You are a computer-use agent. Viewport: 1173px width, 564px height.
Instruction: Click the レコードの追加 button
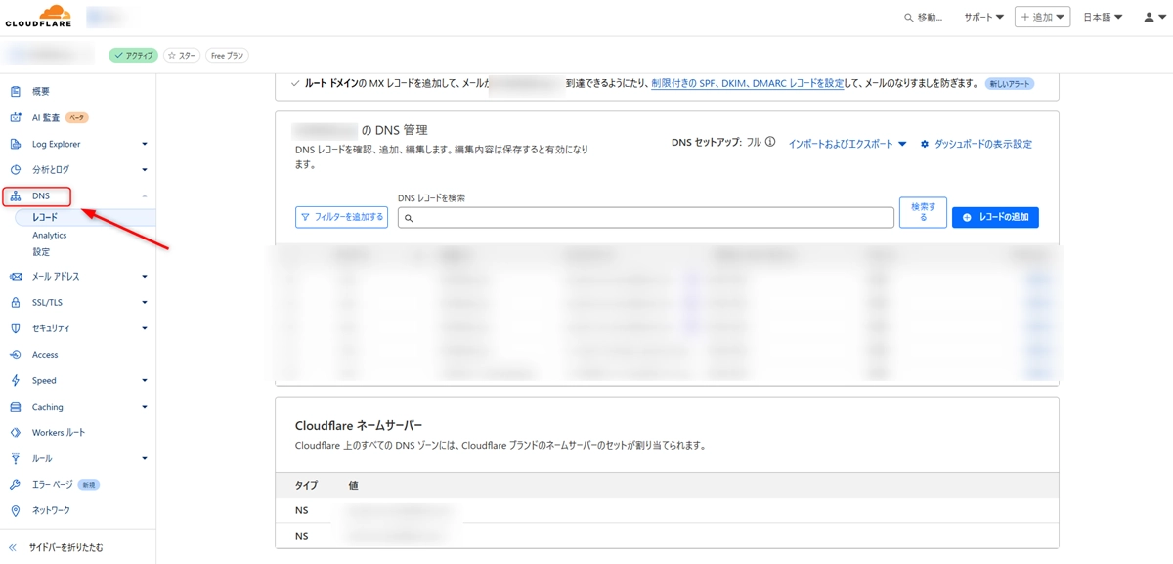pyautogui.click(x=995, y=217)
